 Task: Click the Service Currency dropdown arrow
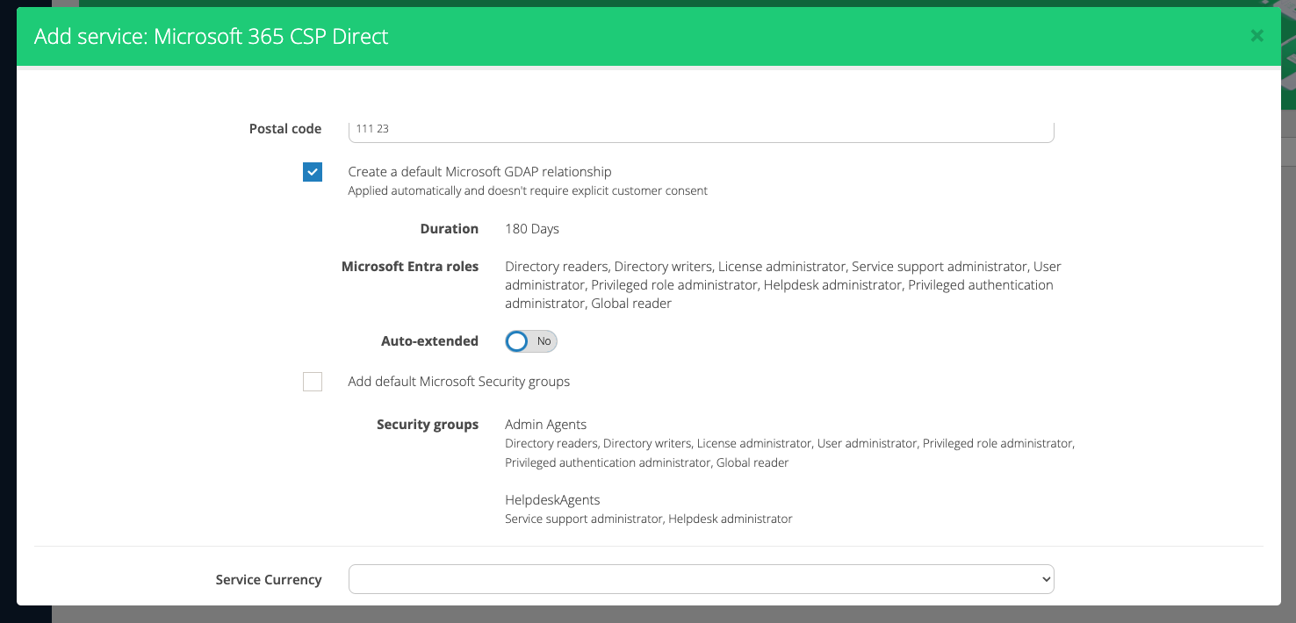click(x=1045, y=579)
